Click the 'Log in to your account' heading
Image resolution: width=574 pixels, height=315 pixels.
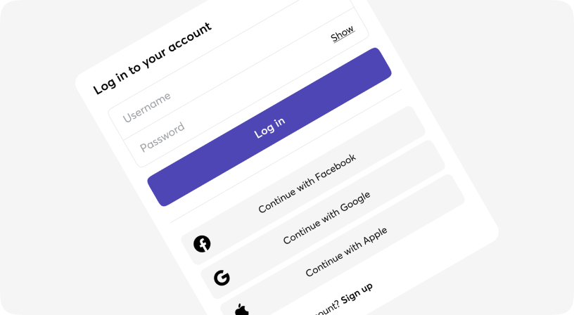(x=152, y=58)
